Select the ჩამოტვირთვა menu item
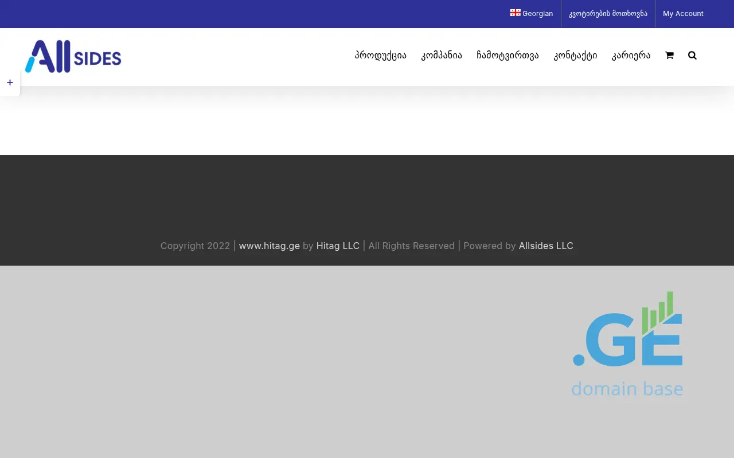This screenshot has width=734, height=458. point(507,56)
